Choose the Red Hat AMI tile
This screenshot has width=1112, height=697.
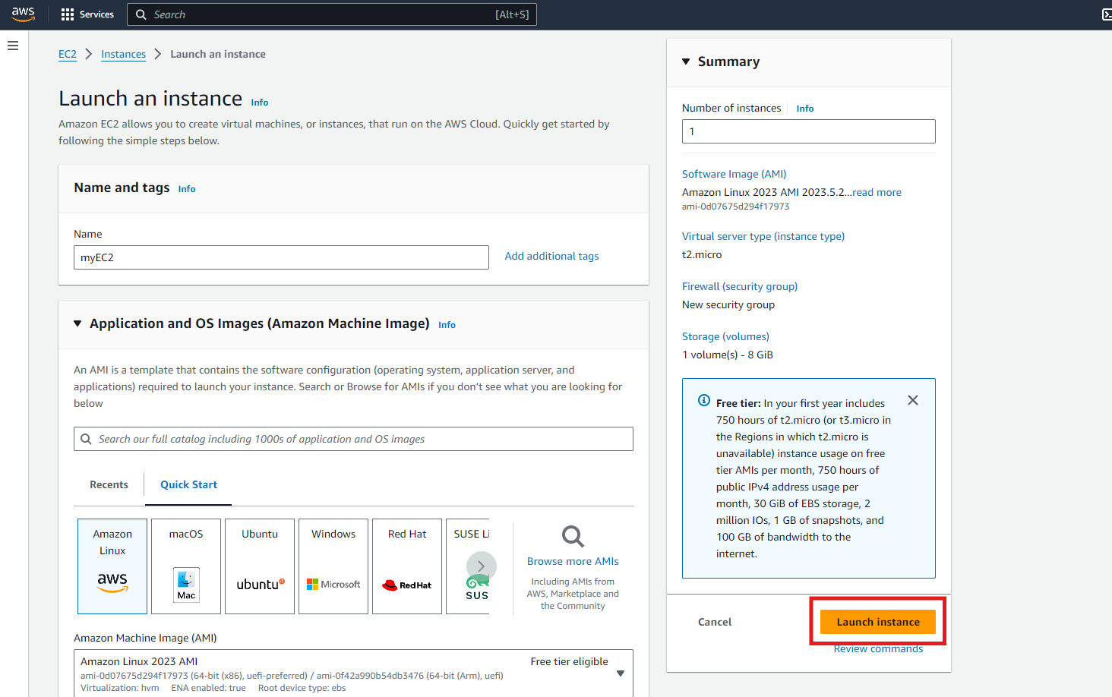[407, 566]
